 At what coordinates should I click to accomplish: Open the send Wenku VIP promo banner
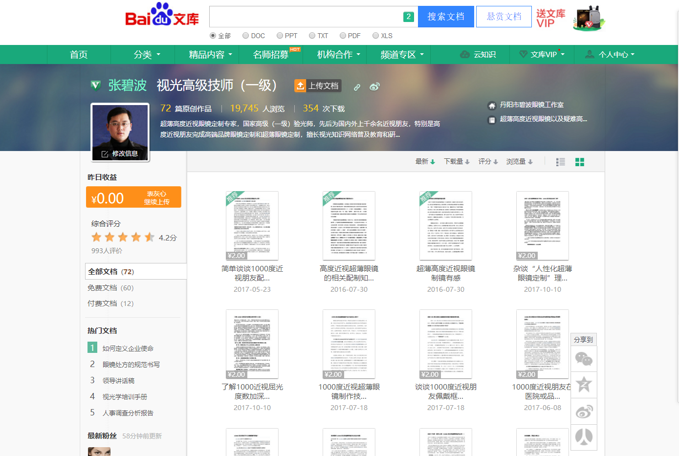point(550,18)
